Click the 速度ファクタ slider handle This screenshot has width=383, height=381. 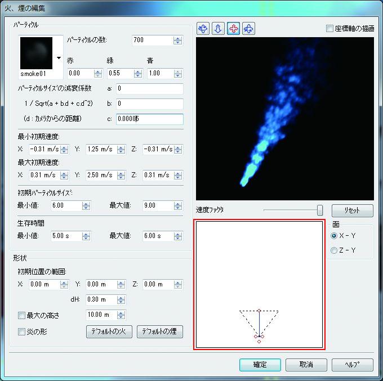(320, 210)
